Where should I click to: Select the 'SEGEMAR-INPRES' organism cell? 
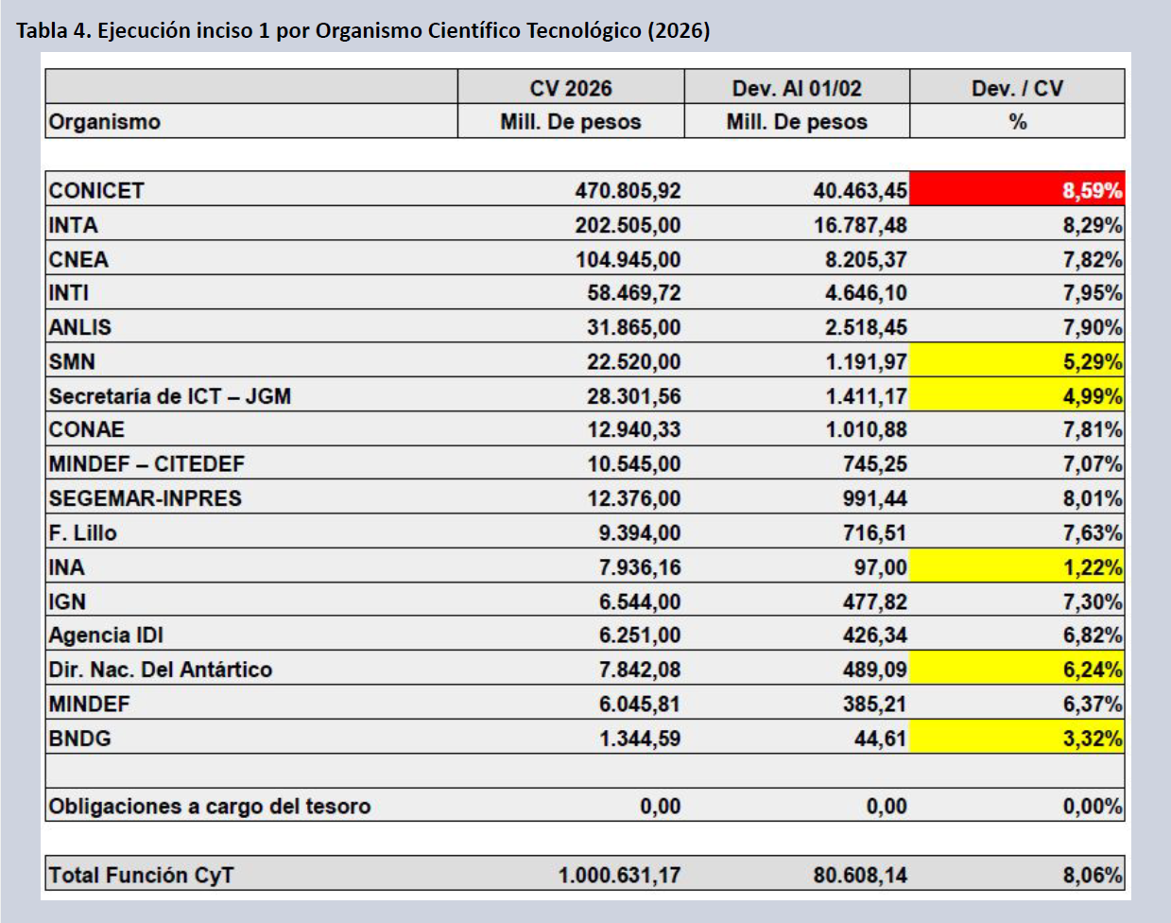(146, 498)
